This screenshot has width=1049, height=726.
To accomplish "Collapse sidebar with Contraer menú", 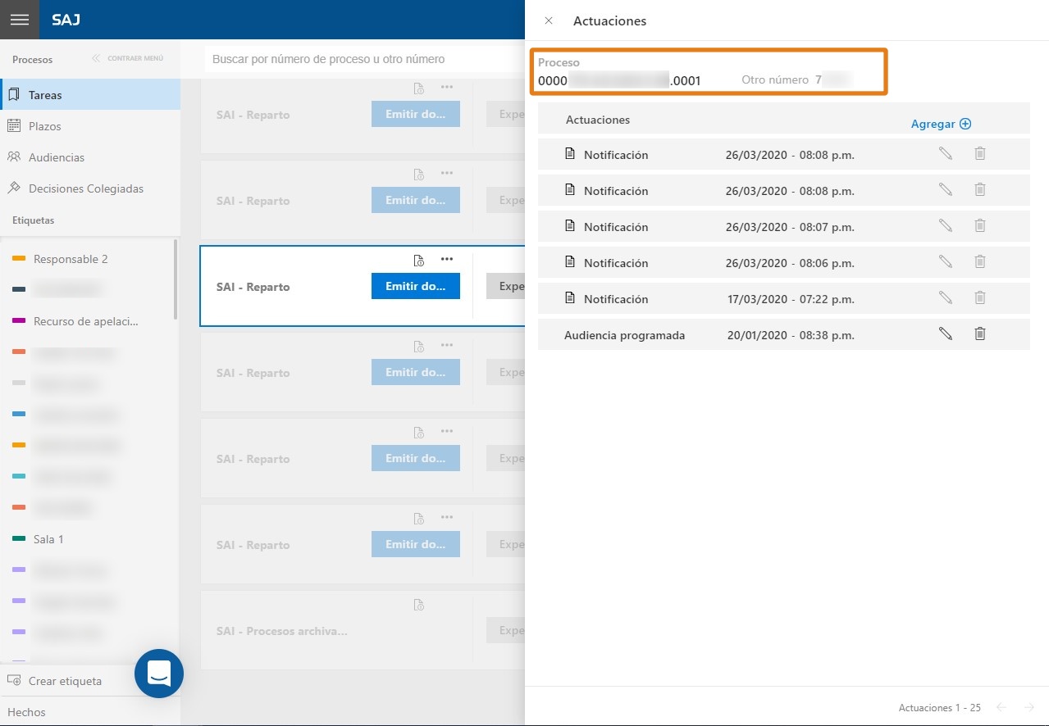I will pyautogui.click(x=128, y=58).
